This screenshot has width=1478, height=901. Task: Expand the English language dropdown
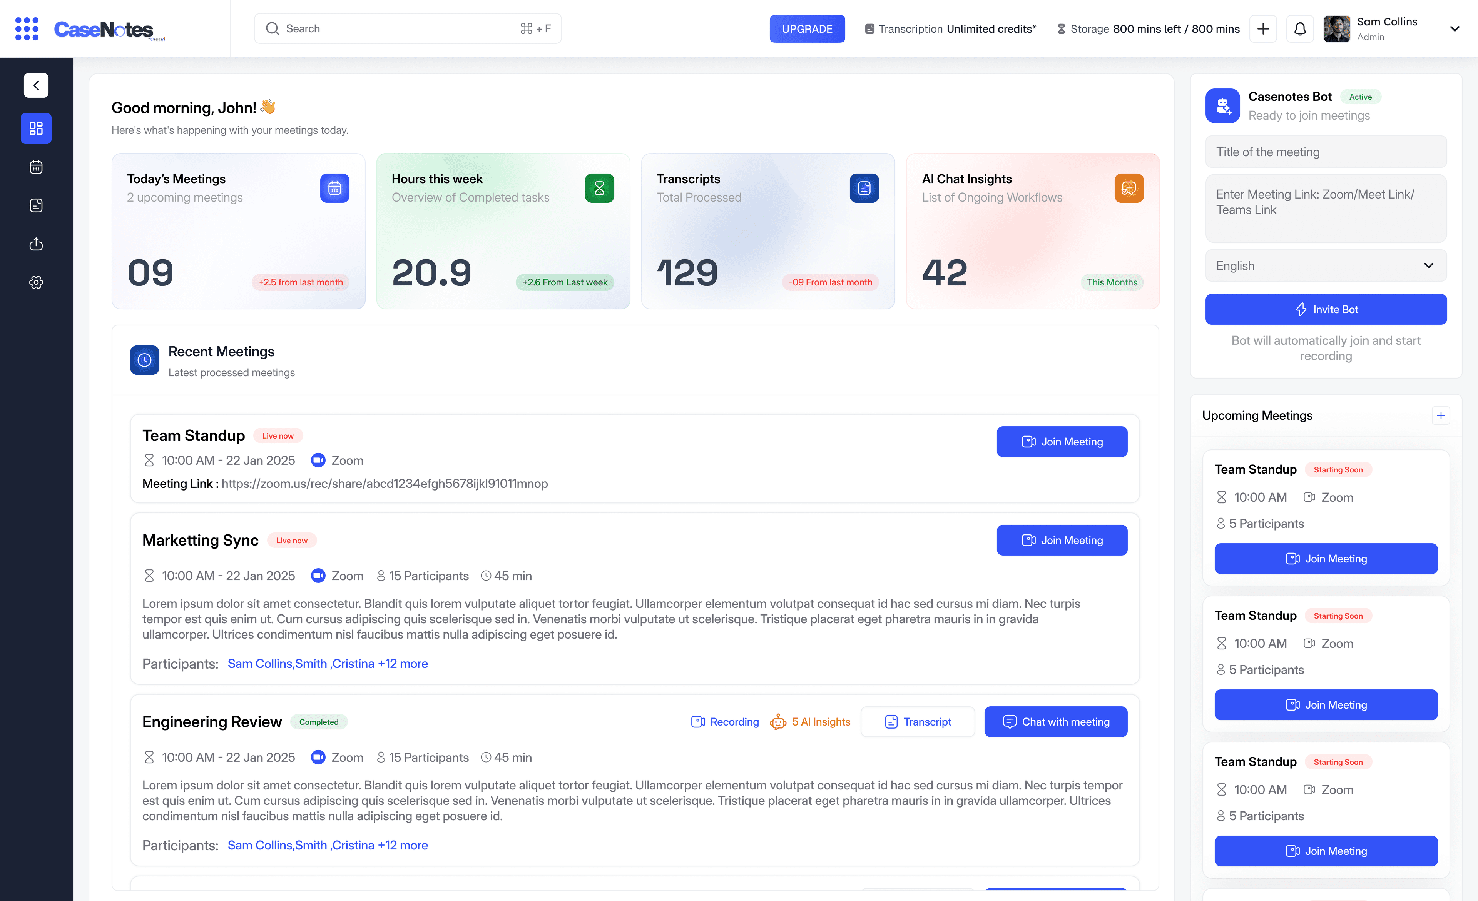[1326, 265]
